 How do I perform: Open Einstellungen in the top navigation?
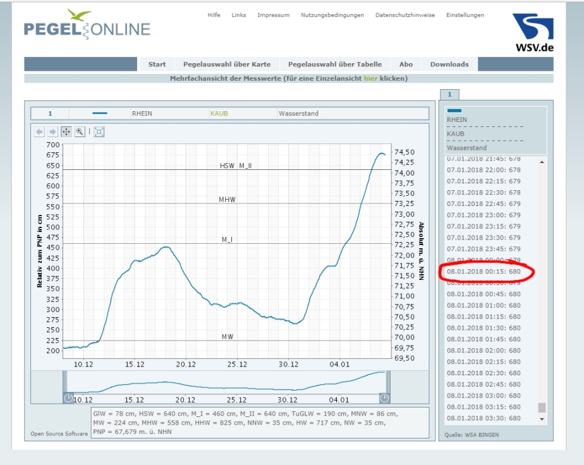coord(465,15)
